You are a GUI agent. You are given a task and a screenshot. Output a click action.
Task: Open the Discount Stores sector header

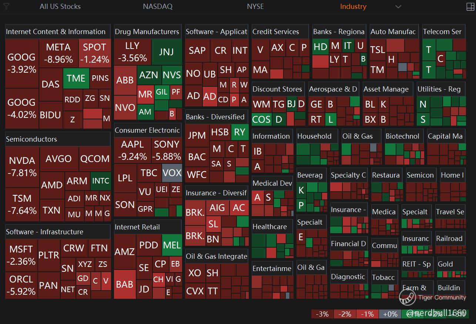[x=278, y=89]
